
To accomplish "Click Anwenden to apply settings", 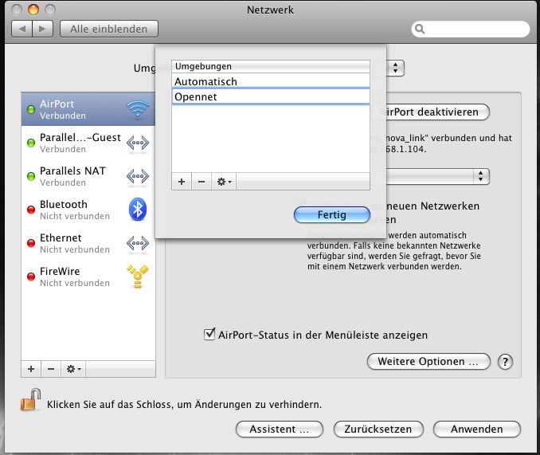I will [476, 430].
